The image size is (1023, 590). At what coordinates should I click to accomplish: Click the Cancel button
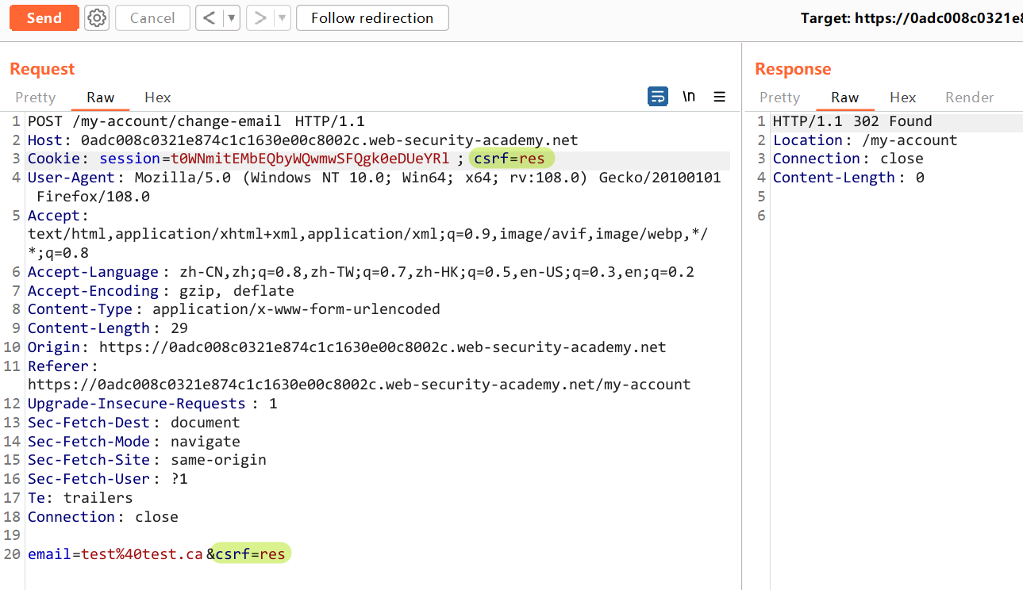(x=152, y=17)
